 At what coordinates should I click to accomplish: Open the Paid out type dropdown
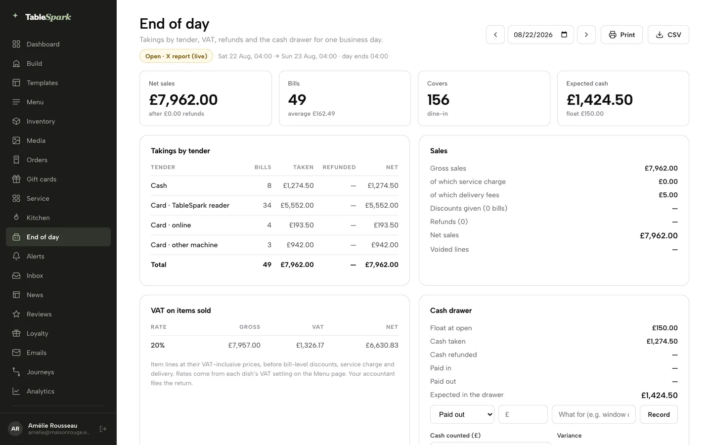pyautogui.click(x=462, y=414)
